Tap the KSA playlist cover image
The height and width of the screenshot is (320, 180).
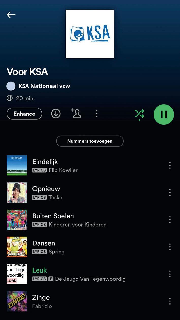90,34
